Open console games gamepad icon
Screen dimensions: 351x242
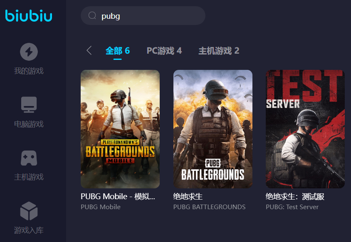29,158
